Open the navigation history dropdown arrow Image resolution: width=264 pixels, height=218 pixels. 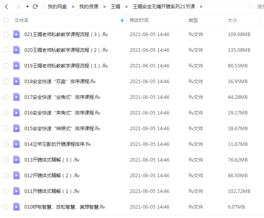(27, 7)
